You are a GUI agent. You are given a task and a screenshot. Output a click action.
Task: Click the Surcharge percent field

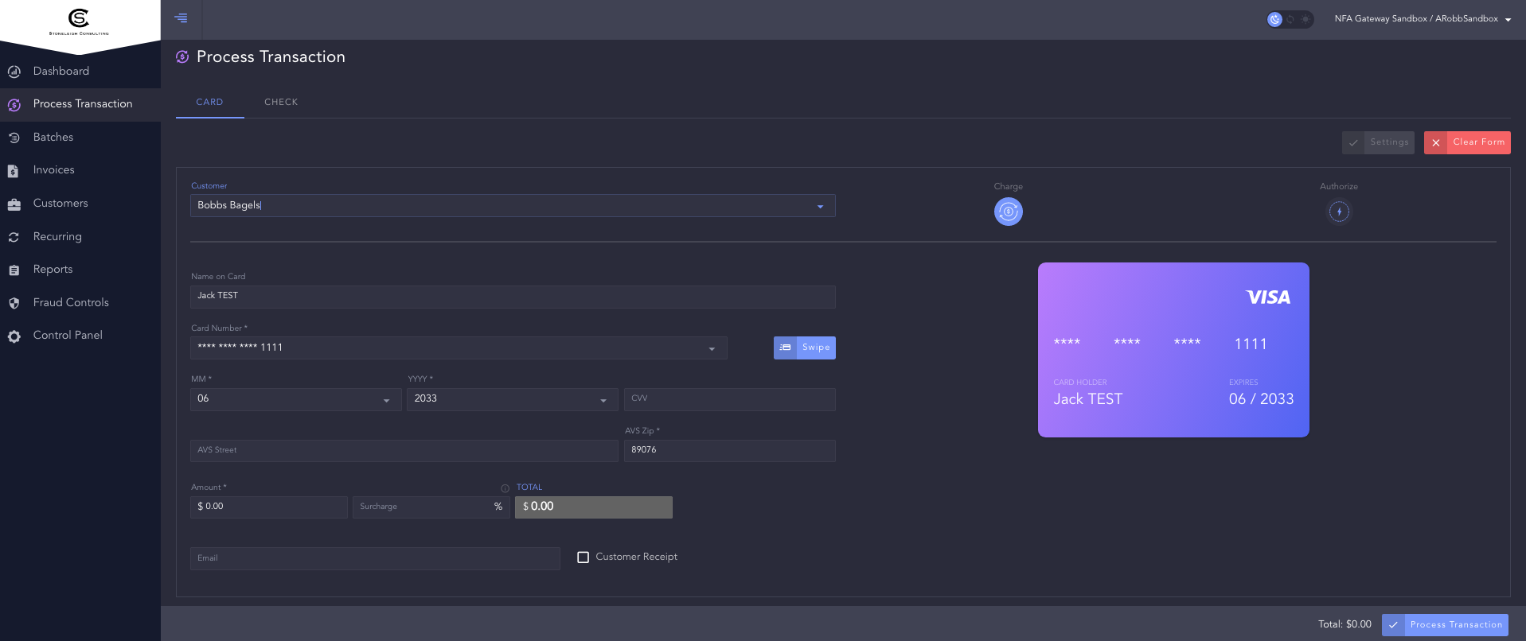(x=431, y=507)
